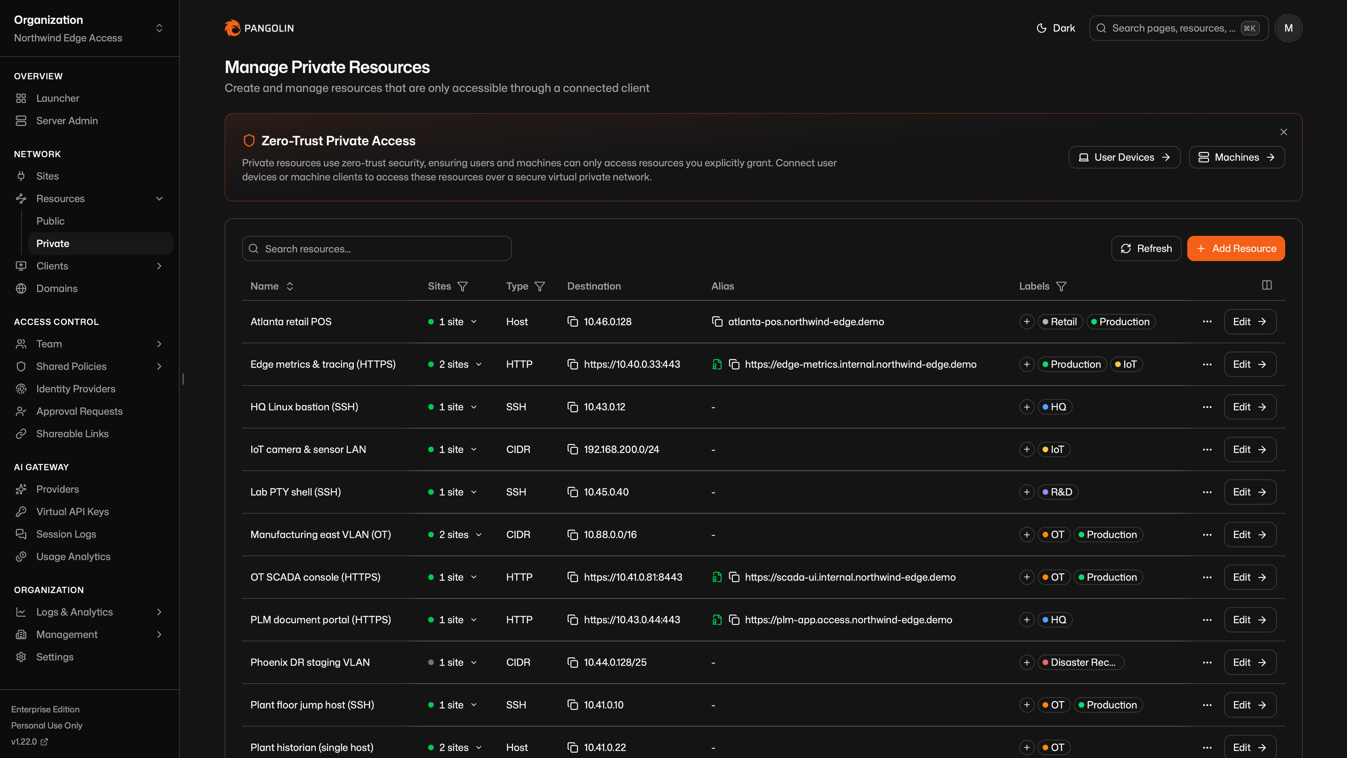
Task: Click the Refresh button
Action: tap(1146, 248)
